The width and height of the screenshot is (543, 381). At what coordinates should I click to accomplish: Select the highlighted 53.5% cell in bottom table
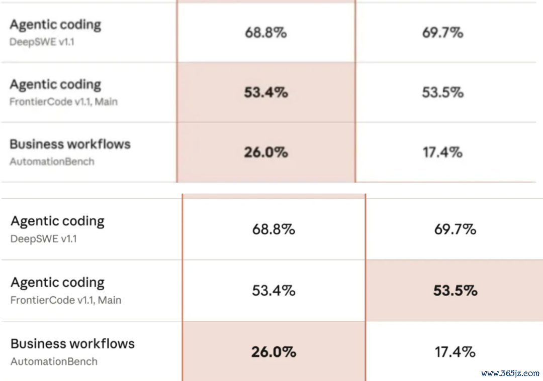[455, 291]
